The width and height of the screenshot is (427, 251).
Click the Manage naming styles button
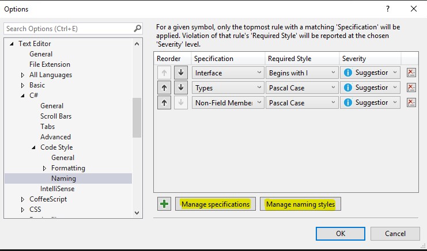click(300, 204)
